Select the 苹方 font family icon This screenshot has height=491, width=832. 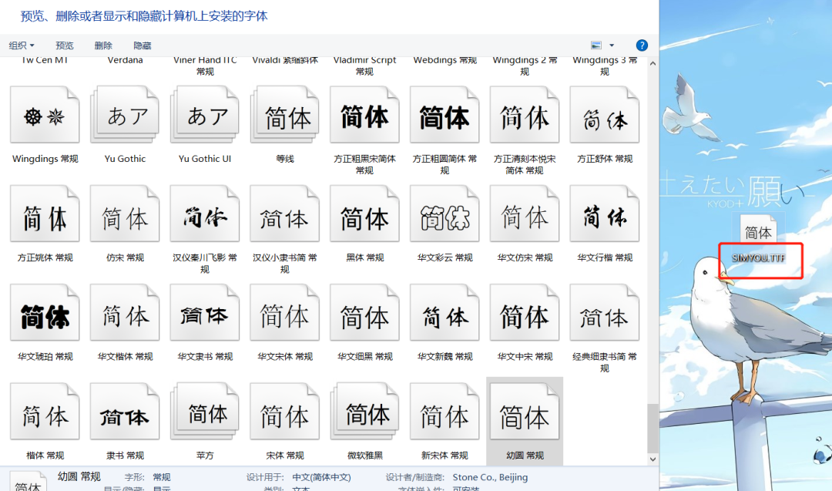point(205,412)
